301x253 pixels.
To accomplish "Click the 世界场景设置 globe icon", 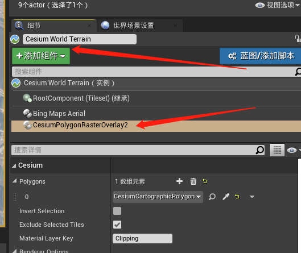I will (x=105, y=26).
